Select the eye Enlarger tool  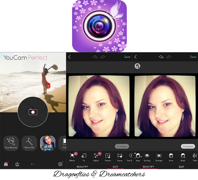(x=159, y=157)
